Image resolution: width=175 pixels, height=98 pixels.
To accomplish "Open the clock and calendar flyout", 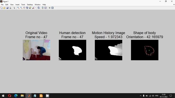I will click(x=164, y=96).
